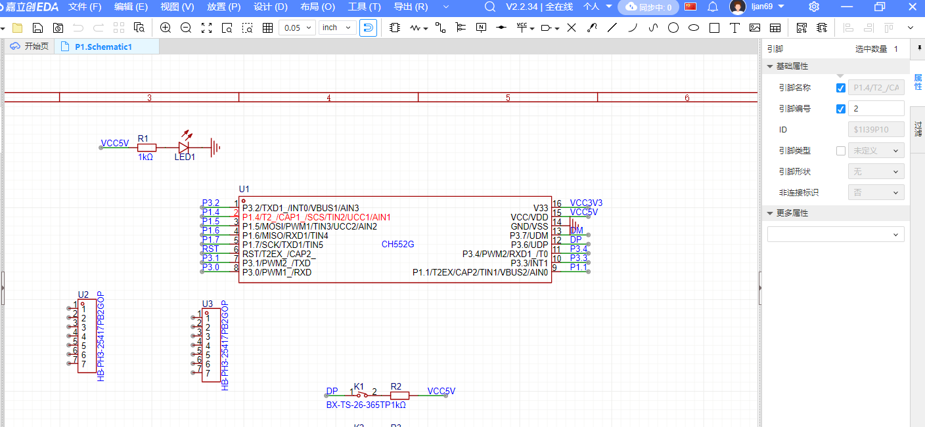
Task: Toggle the grid display icon
Action: point(267,28)
